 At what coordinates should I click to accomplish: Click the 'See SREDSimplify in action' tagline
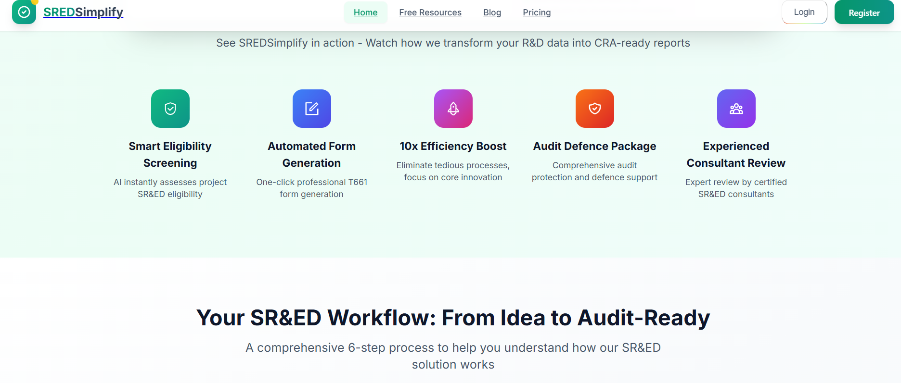pyautogui.click(x=453, y=43)
